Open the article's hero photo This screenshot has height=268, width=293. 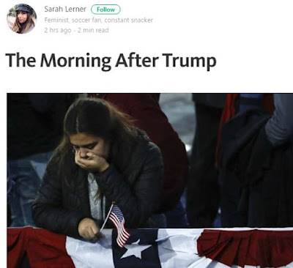[150, 180]
